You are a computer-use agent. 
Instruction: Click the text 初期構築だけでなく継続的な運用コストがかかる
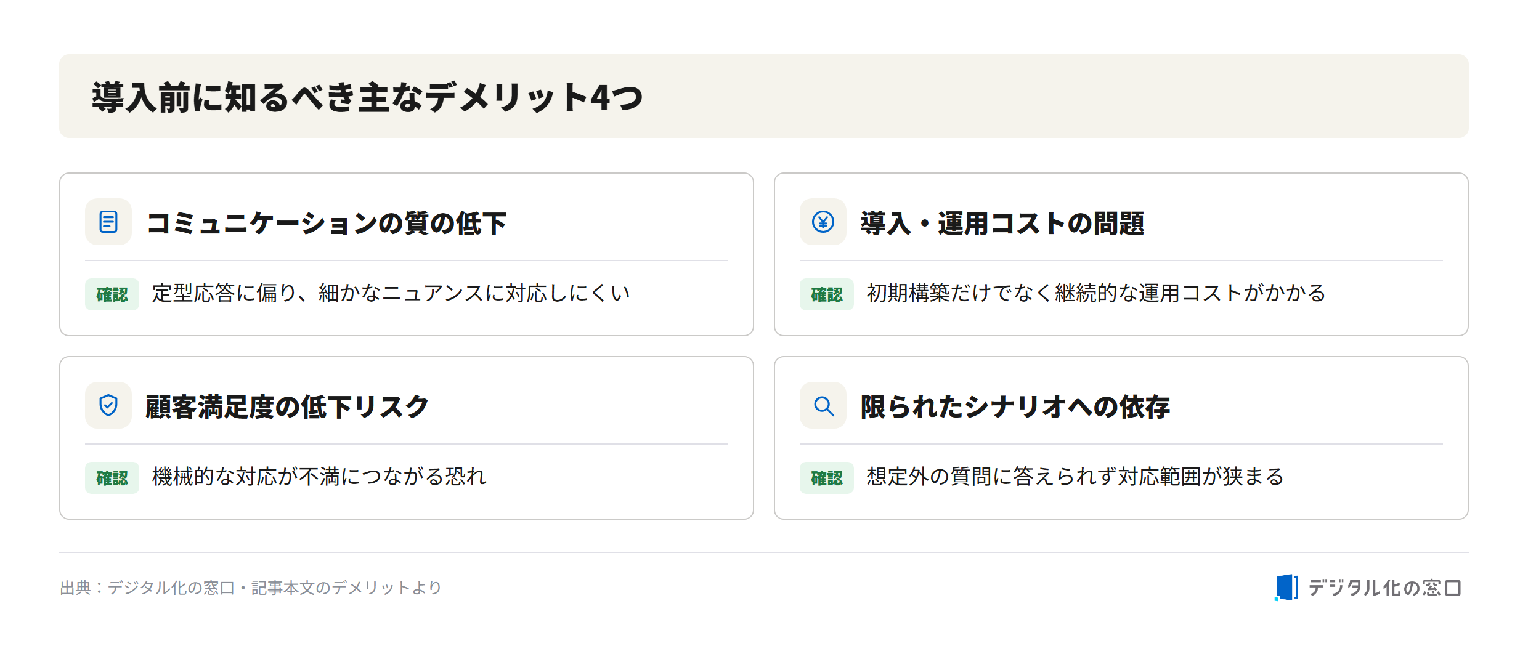pos(1096,293)
